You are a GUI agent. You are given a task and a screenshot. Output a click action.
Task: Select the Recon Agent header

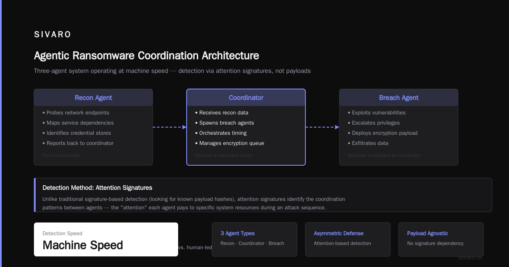pyautogui.click(x=93, y=97)
